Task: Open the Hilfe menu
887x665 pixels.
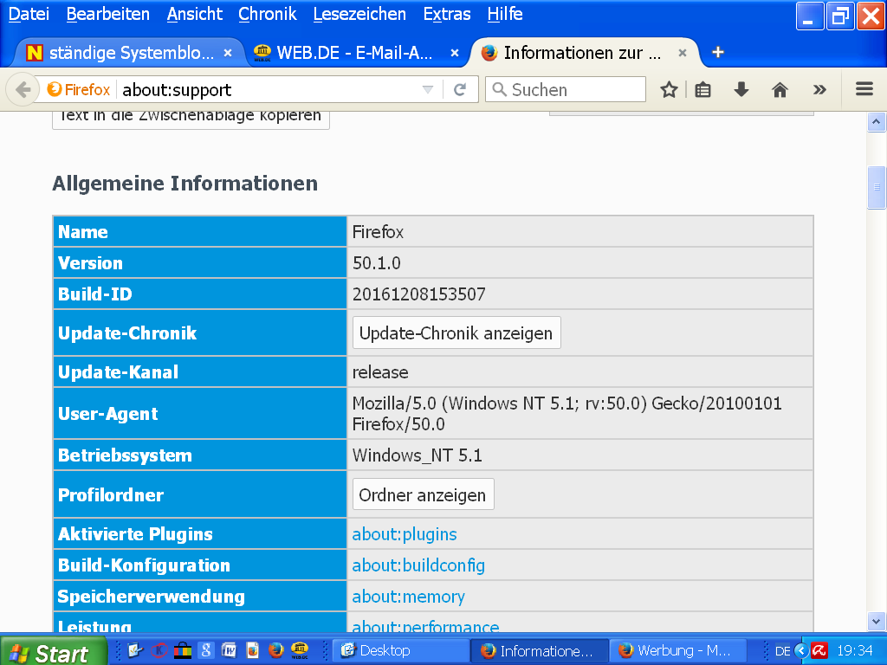Action: (x=505, y=14)
